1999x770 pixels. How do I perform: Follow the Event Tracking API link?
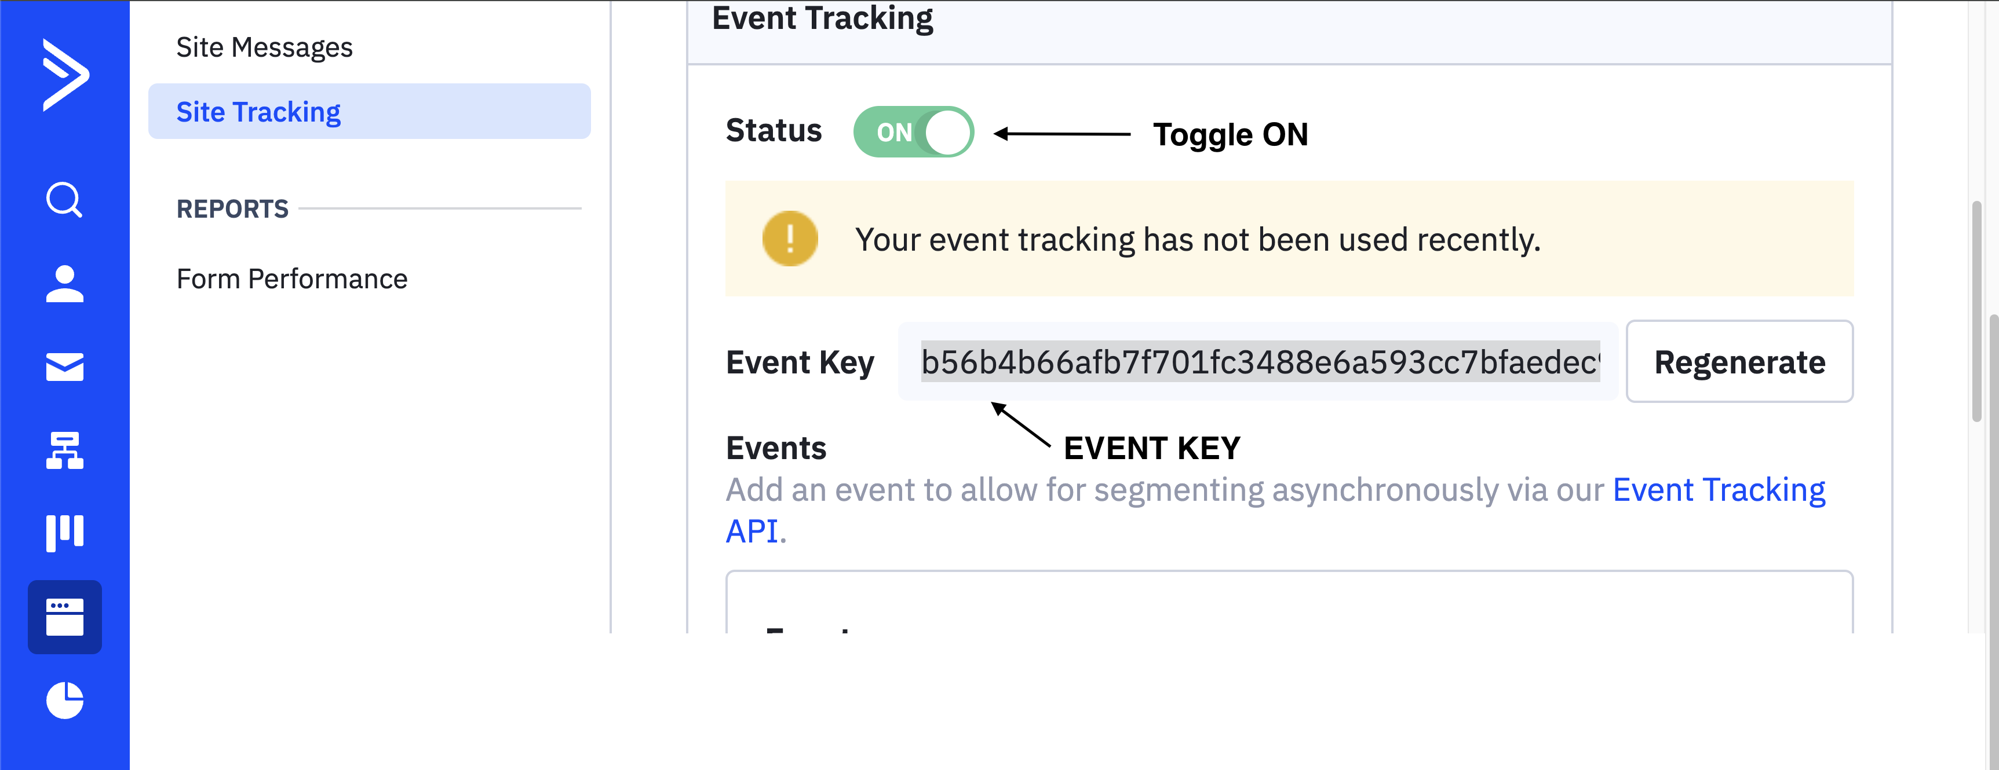tap(1718, 490)
